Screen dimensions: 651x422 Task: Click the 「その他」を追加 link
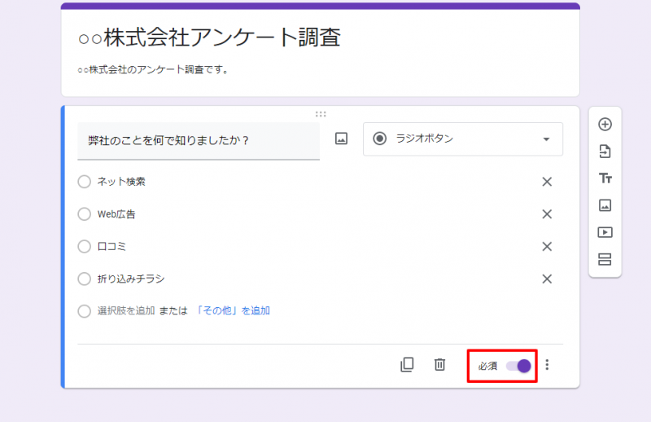(233, 310)
